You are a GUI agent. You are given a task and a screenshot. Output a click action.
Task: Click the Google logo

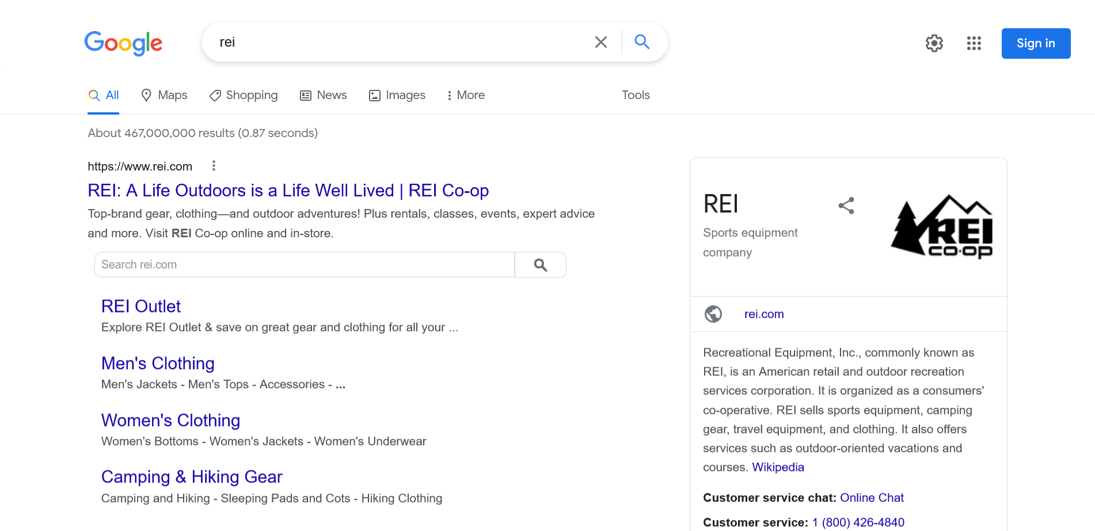[x=123, y=44]
